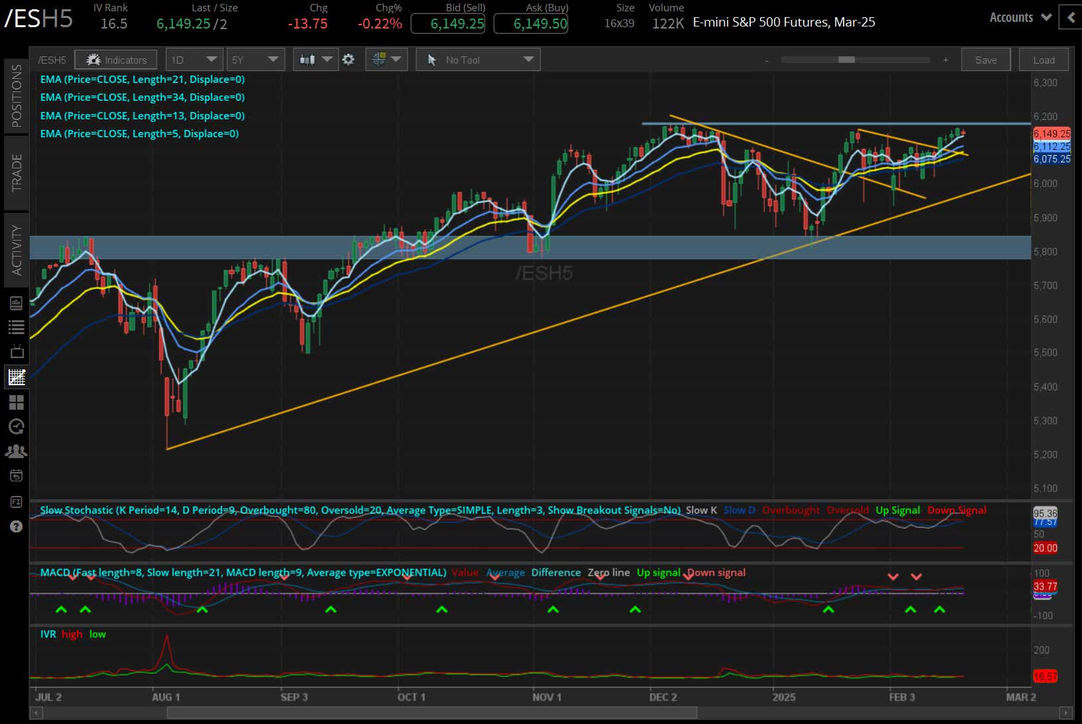Open the 5Y time range dropdown

point(256,59)
